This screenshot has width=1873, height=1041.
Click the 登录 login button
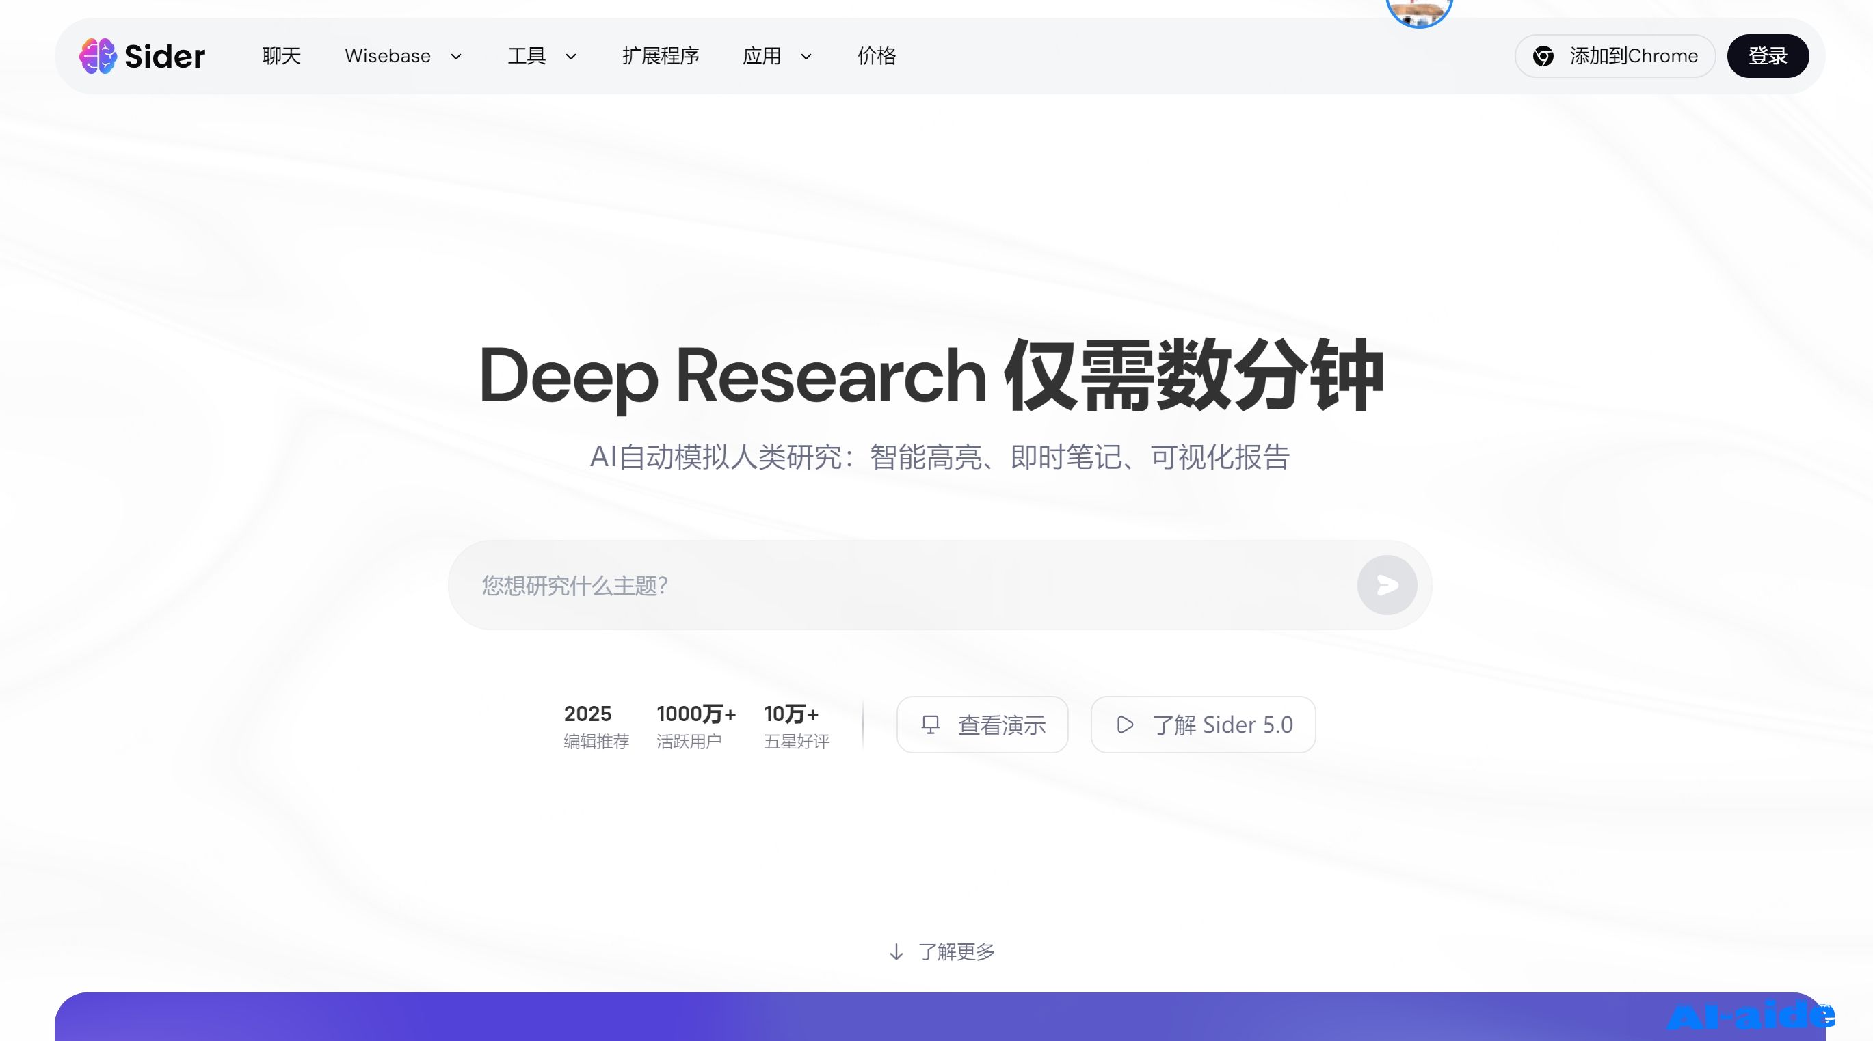pos(1768,56)
